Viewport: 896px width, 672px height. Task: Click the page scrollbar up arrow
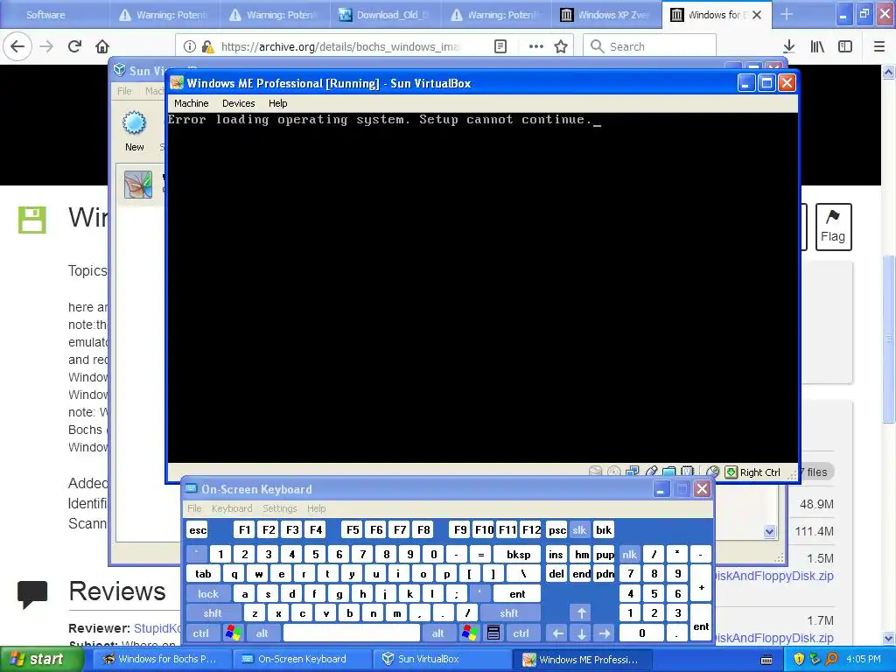pos(889,72)
